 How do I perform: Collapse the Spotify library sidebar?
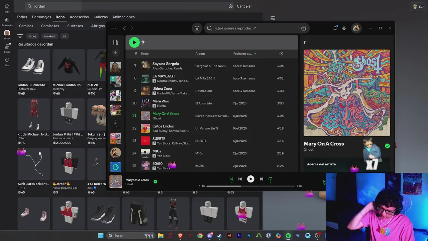click(x=116, y=43)
